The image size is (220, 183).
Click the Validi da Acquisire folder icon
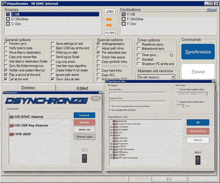point(117,149)
